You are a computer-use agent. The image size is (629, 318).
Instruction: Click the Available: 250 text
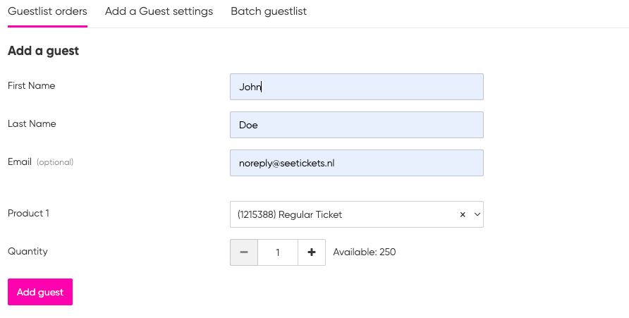(x=365, y=252)
